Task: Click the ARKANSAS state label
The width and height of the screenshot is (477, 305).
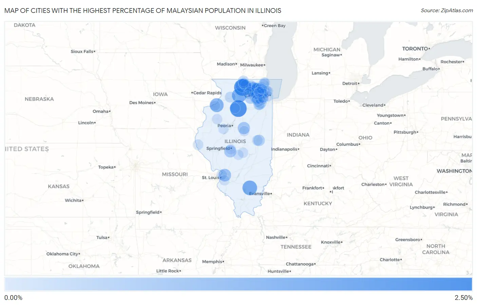Action: point(177,260)
